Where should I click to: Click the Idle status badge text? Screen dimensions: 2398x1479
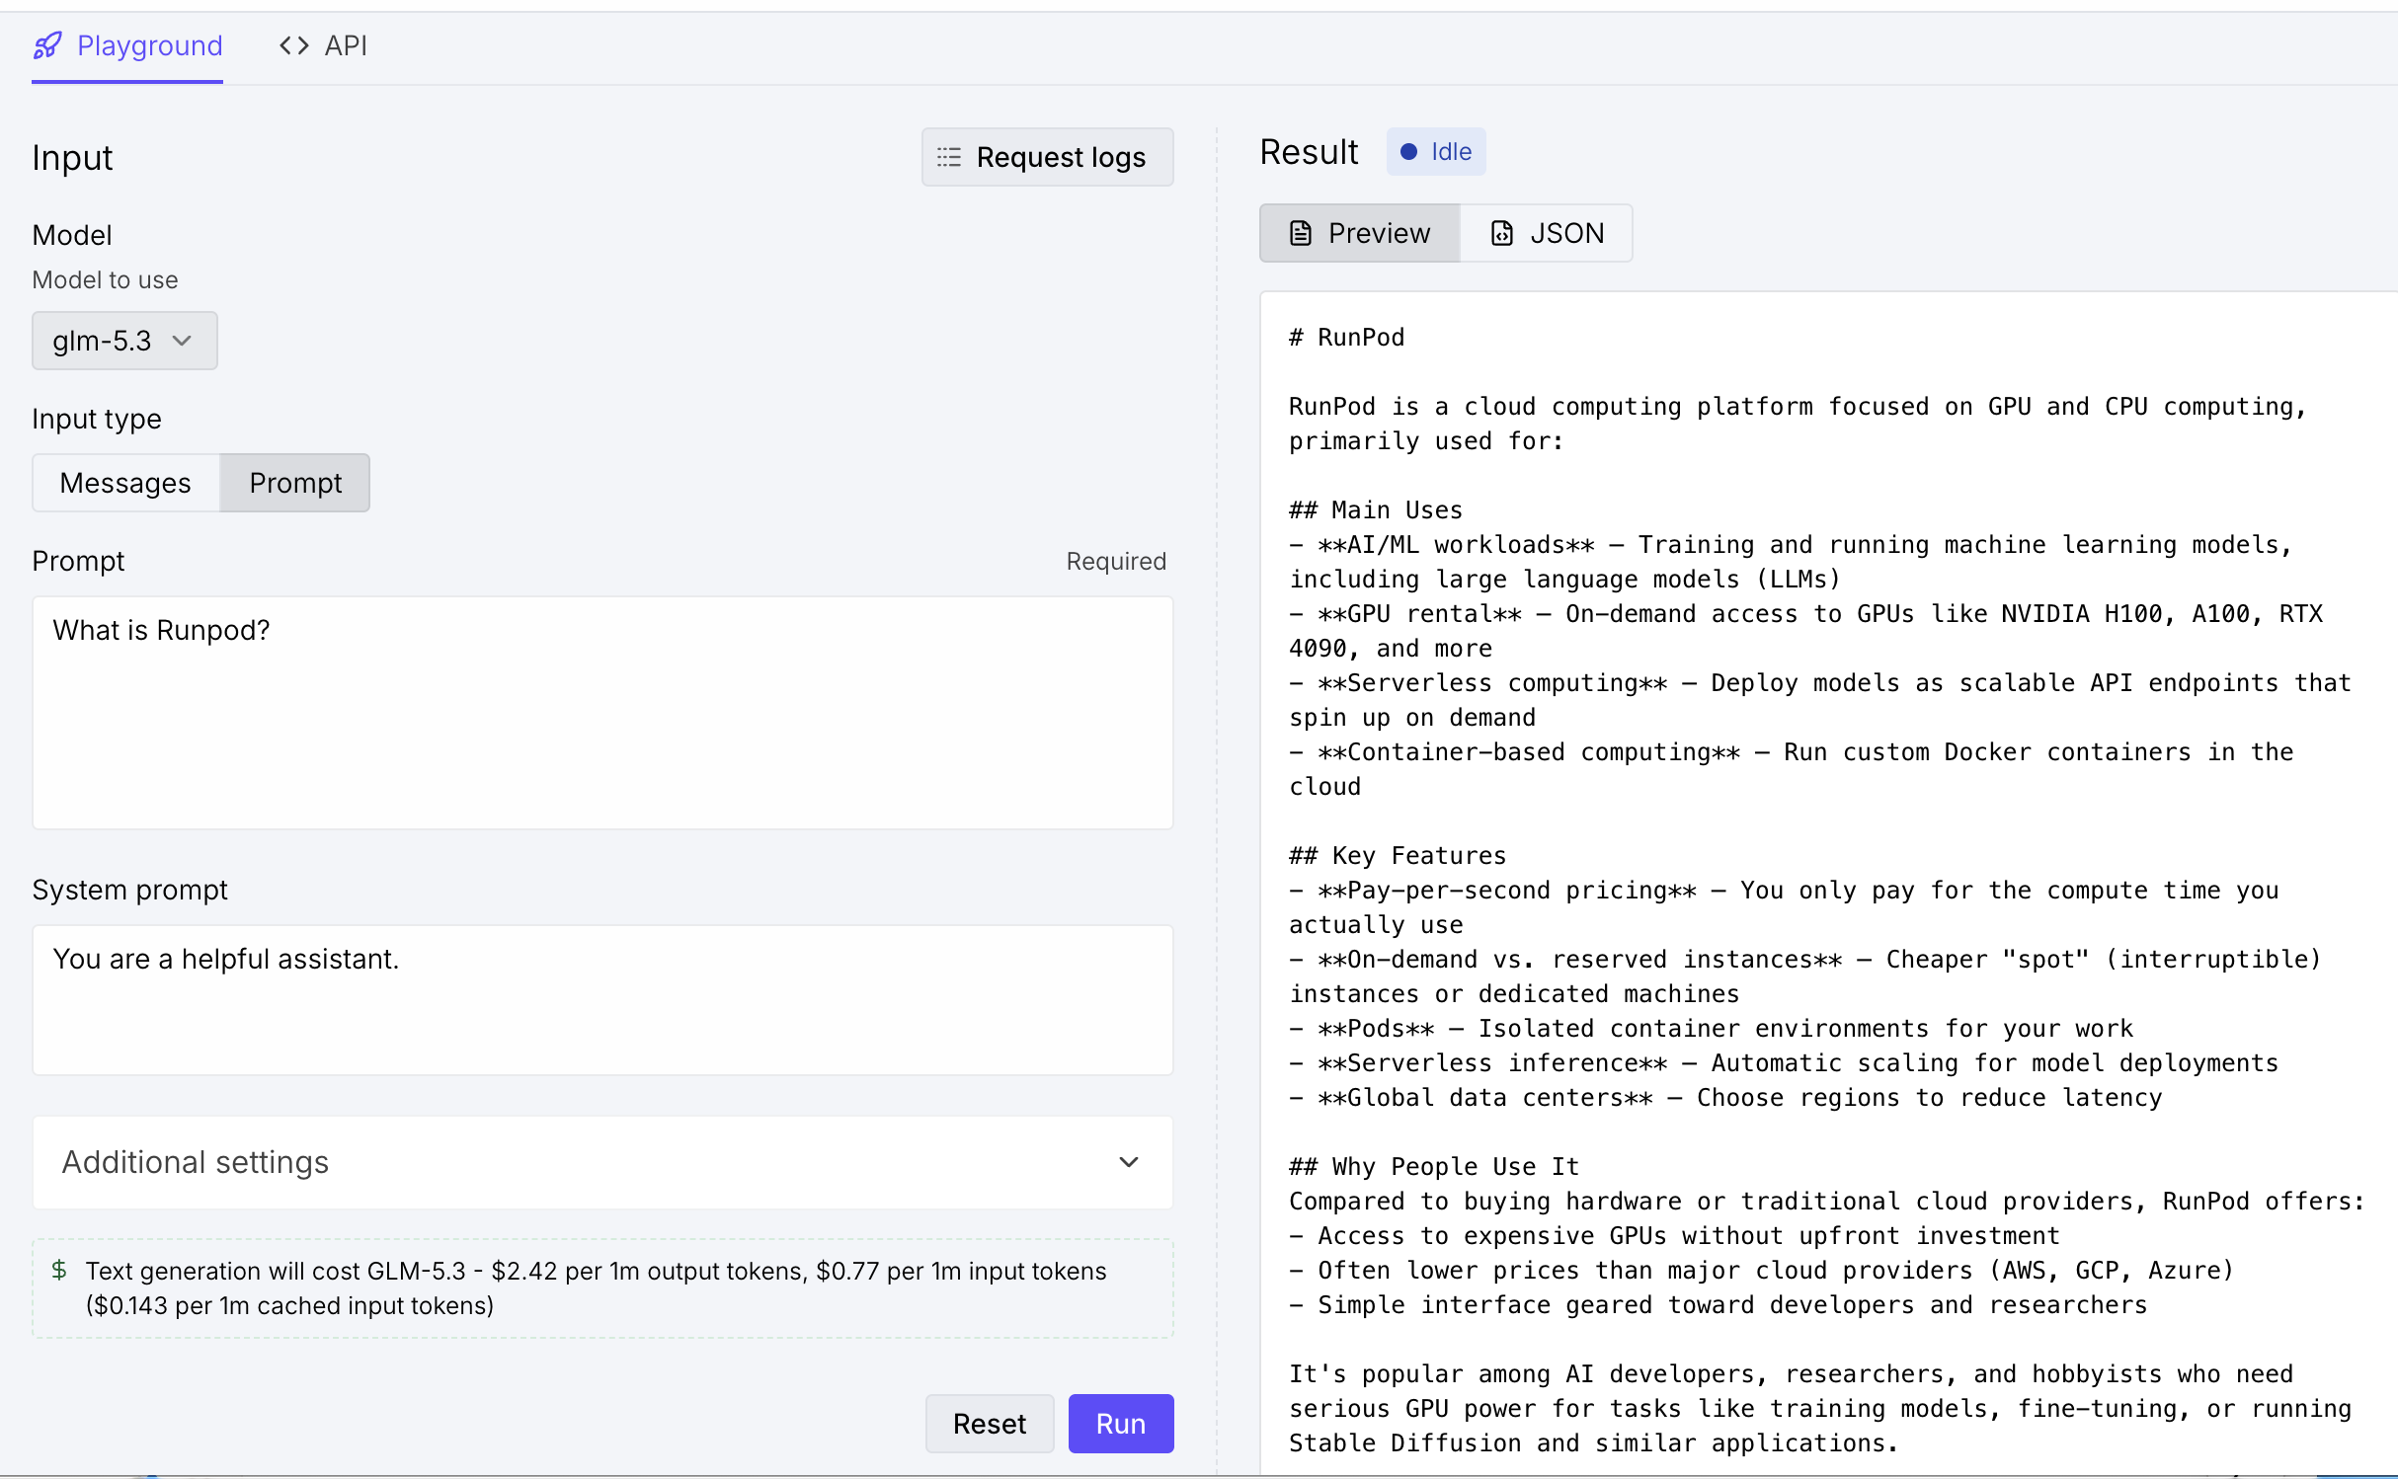coord(1451,152)
